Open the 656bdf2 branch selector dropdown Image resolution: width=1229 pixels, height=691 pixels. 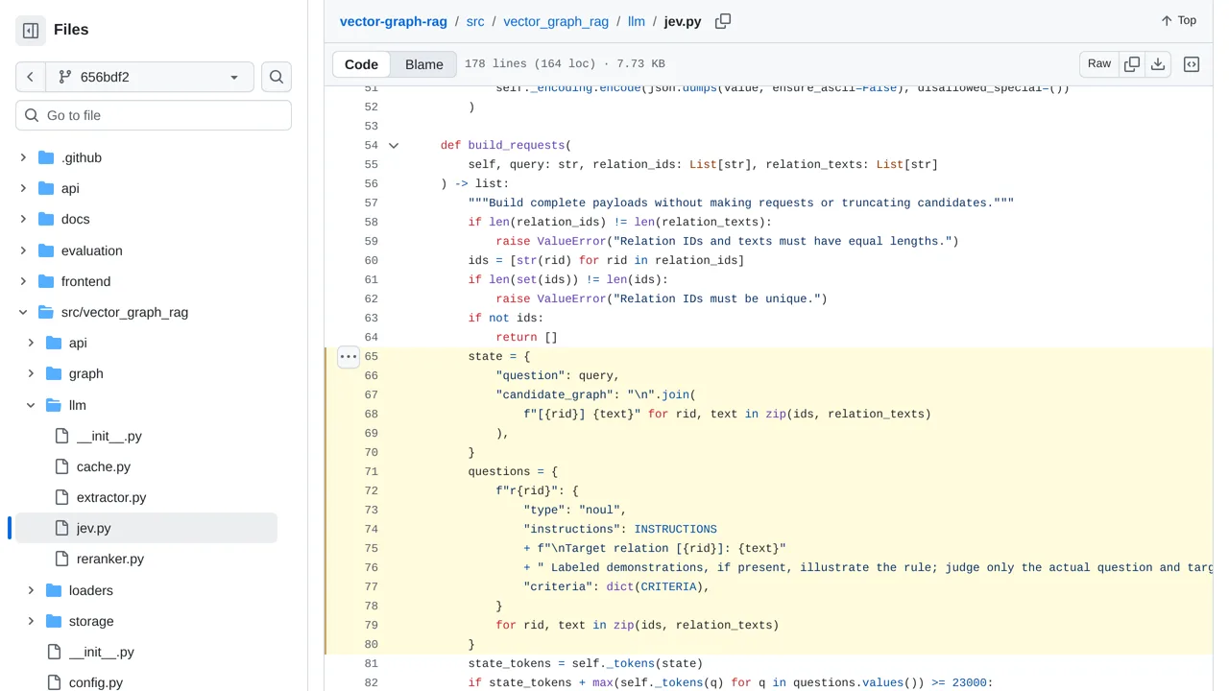[149, 77]
